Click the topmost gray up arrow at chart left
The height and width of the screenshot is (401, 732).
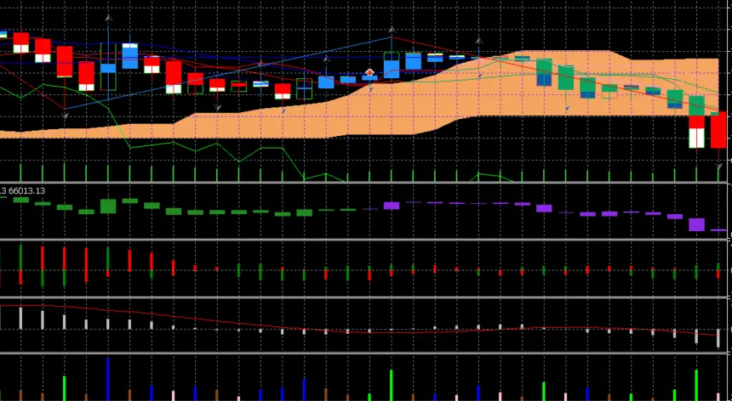[x=107, y=17]
